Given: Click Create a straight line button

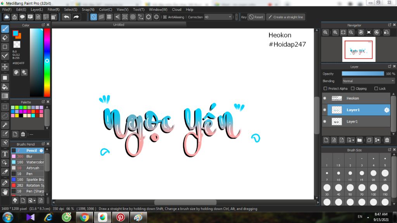Looking at the screenshot, I should (x=286, y=17).
